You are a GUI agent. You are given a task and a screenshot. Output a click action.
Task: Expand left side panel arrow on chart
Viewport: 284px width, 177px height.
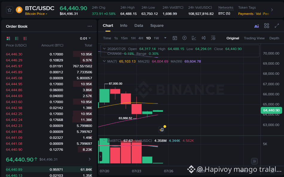(x=100, y=156)
